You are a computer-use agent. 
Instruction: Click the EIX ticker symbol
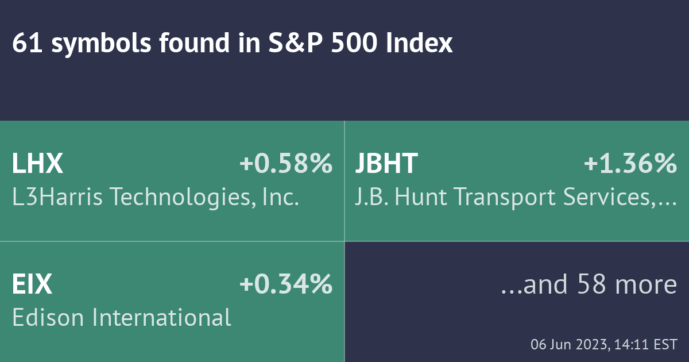(32, 285)
